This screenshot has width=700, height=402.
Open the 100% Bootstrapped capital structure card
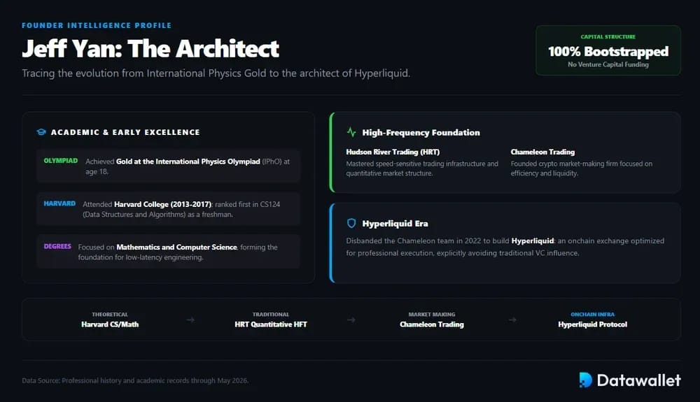point(608,50)
